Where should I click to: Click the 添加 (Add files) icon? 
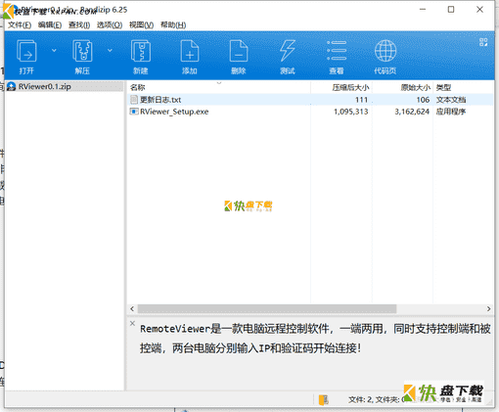[190, 51]
